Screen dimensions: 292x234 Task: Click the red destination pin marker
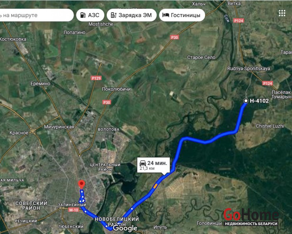[81, 185]
